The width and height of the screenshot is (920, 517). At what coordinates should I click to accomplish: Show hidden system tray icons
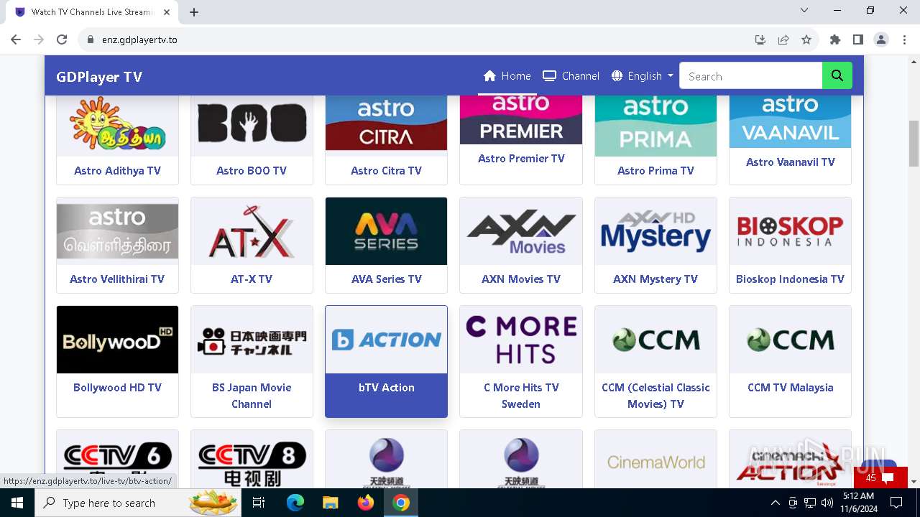(x=775, y=503)
